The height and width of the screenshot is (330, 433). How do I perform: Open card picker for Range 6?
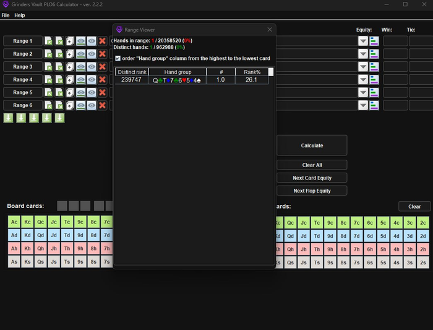click(70, 105)
